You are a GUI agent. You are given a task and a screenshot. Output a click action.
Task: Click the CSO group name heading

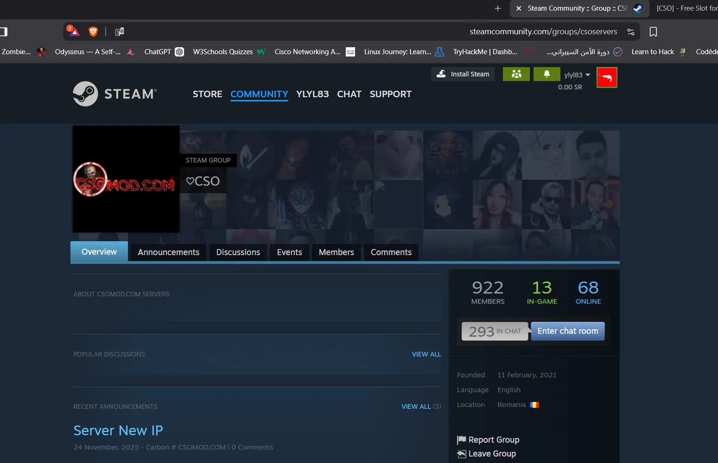click(x=203, y=181)
